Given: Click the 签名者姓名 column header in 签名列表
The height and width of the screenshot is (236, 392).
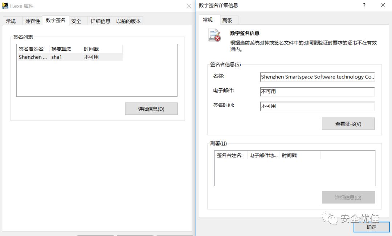Looking at the screenshot, I should click(33, 49).
